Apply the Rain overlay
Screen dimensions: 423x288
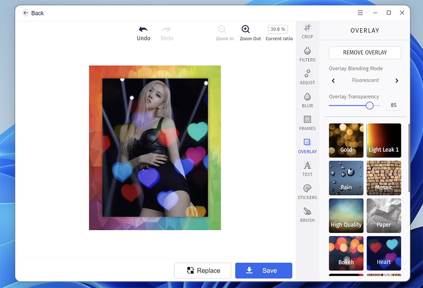[346, 178]
